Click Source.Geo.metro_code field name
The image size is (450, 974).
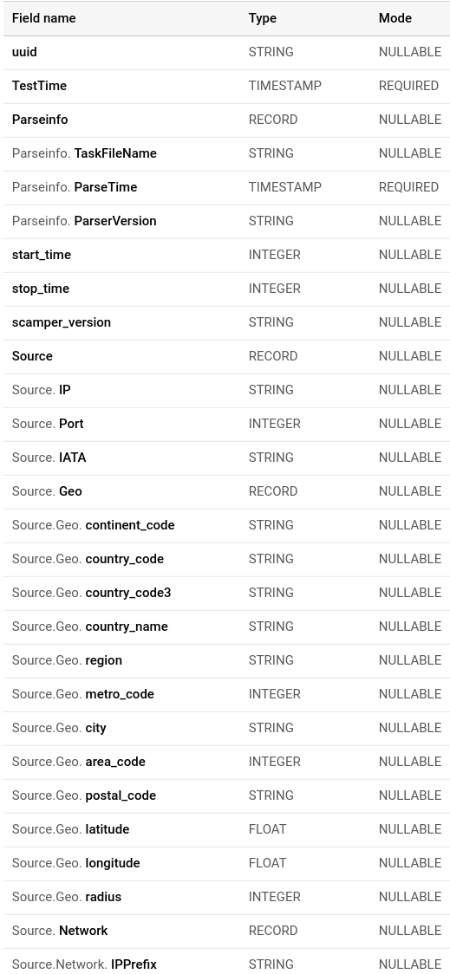click(x=82, y=694)
